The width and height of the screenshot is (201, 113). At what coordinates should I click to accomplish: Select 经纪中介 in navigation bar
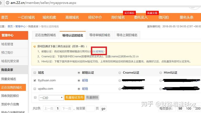(95, 17)
